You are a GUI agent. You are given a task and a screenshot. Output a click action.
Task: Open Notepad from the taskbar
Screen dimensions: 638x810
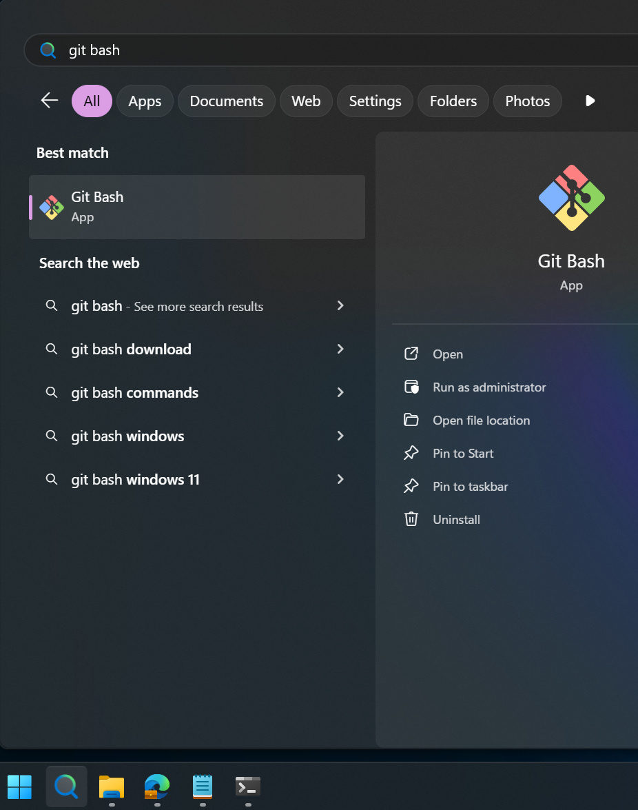point(202,787)
